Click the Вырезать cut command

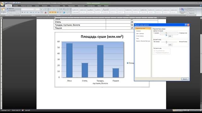coord(10,8)
